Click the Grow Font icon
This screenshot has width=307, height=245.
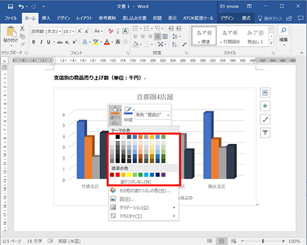pos(79,31)
